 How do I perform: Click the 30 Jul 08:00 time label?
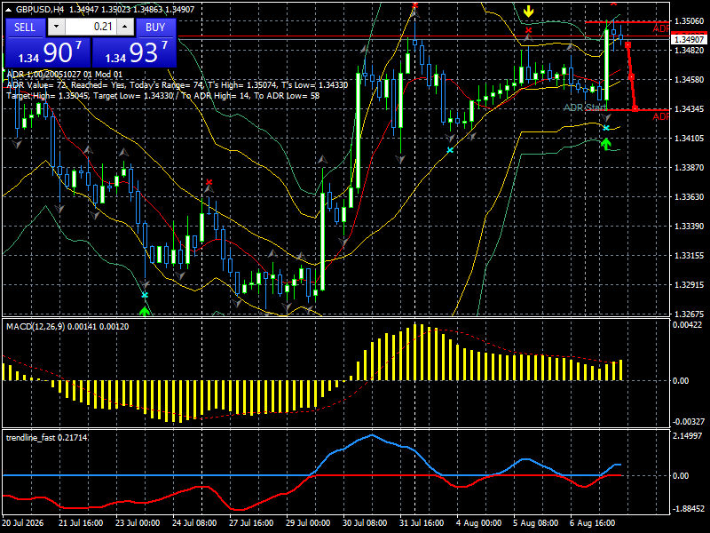(x=365, y=522)
